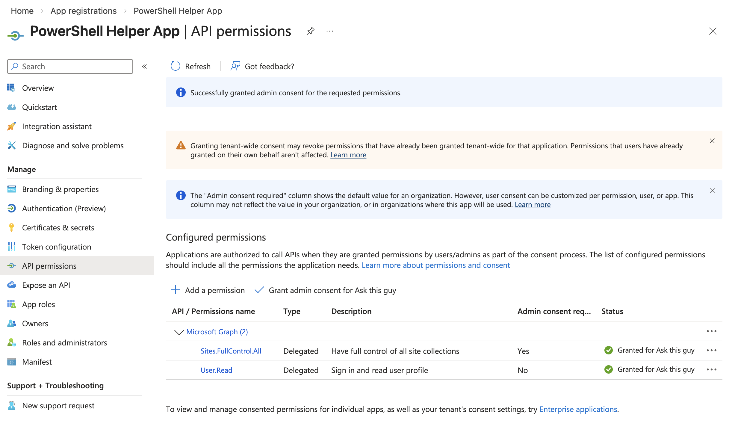732x444 pixels.
Task: Open the Got feedback dialog via its icon
Action: [x=235, y=66]
